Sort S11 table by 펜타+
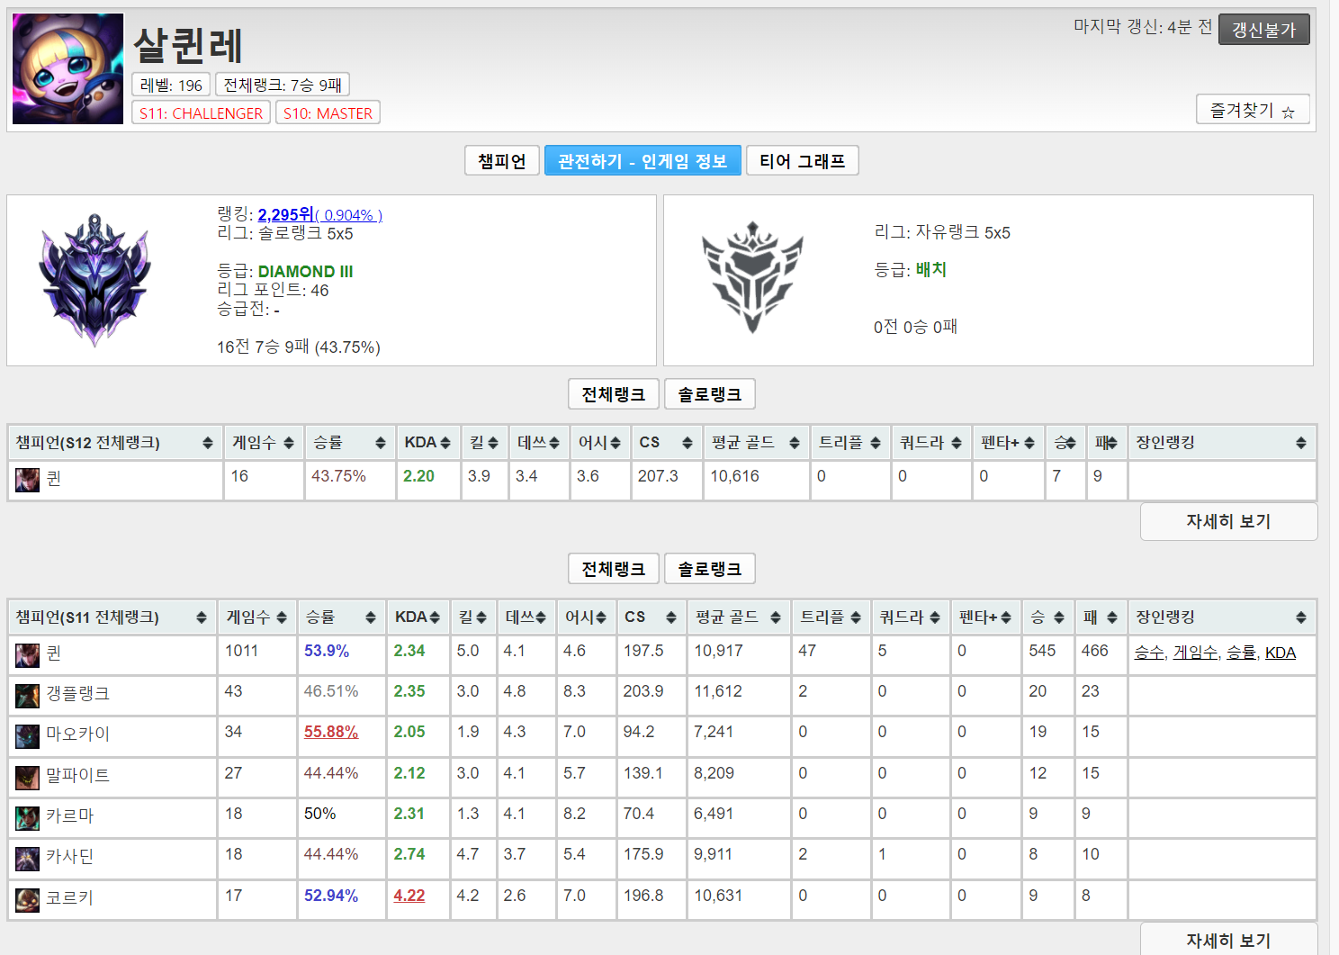 tap(984, 617)
